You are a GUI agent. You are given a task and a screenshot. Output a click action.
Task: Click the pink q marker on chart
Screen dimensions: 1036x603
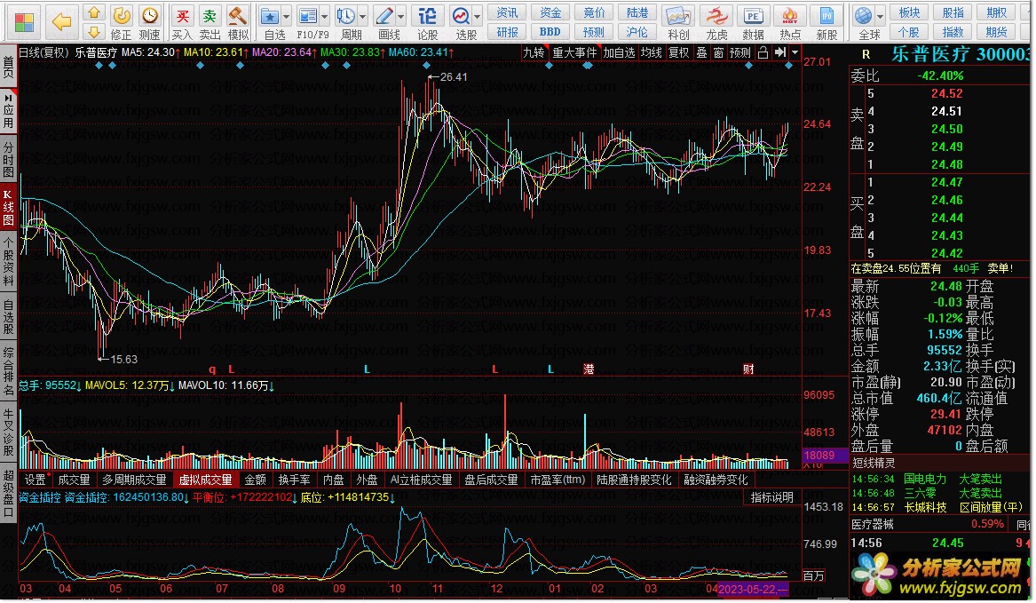(212, 369)
